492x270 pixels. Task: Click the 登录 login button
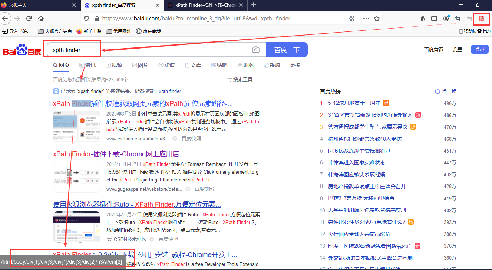click(480, 49)
